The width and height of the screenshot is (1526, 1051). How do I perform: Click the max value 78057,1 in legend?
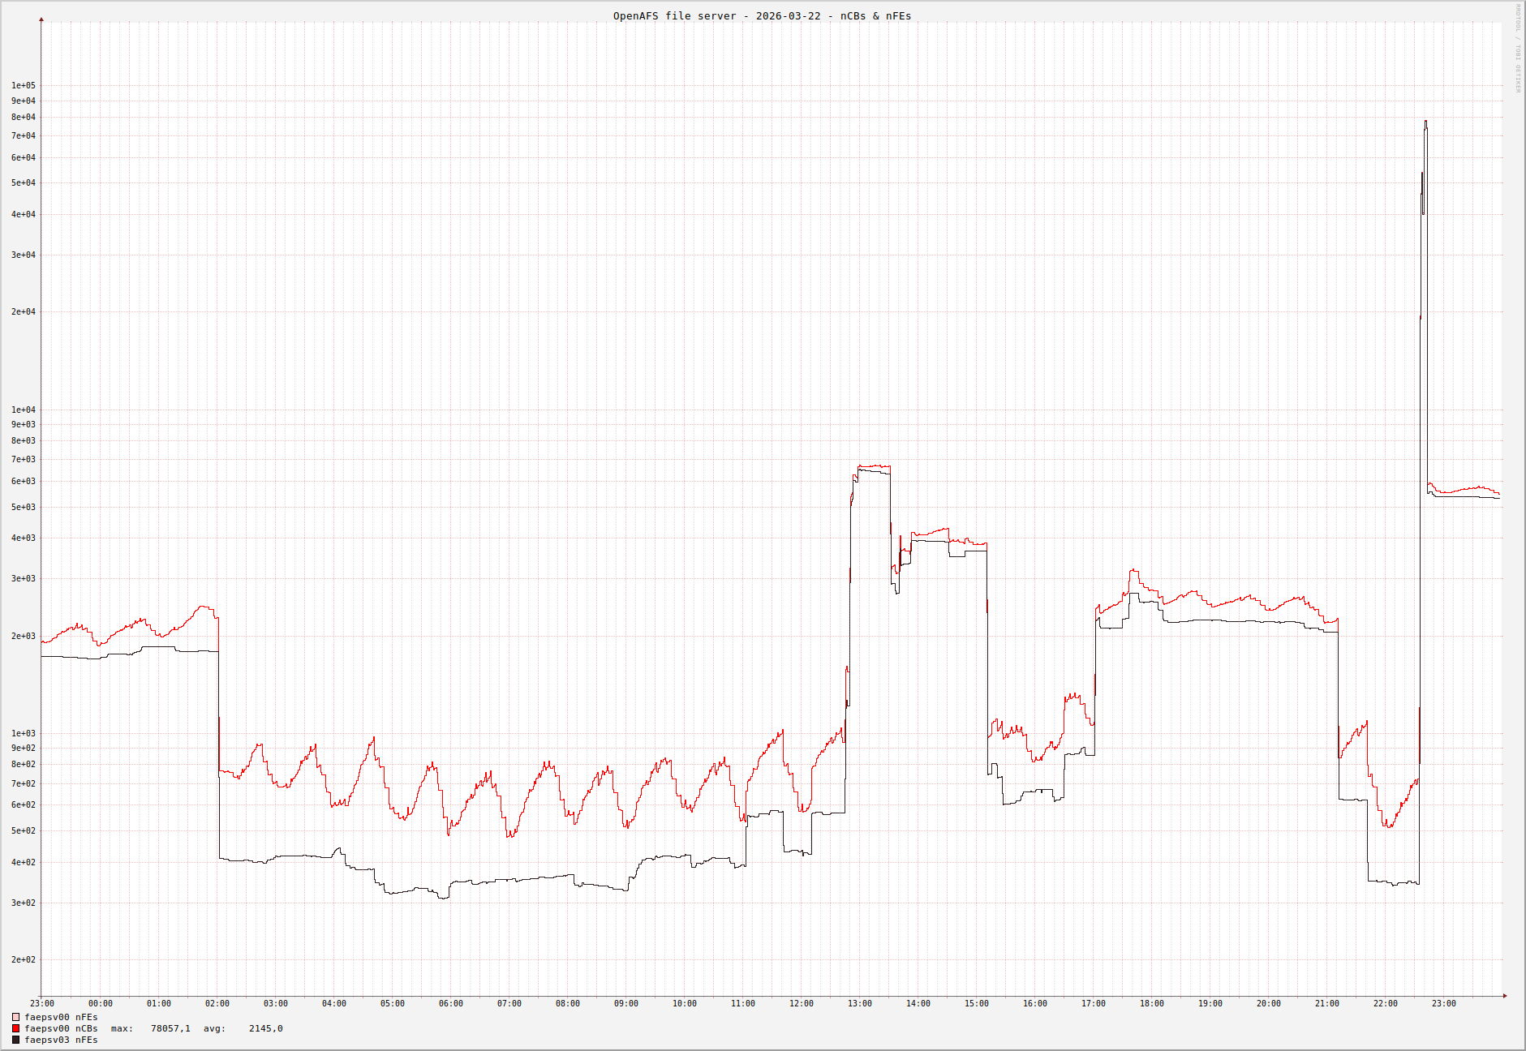click(x=170, y=1028)
